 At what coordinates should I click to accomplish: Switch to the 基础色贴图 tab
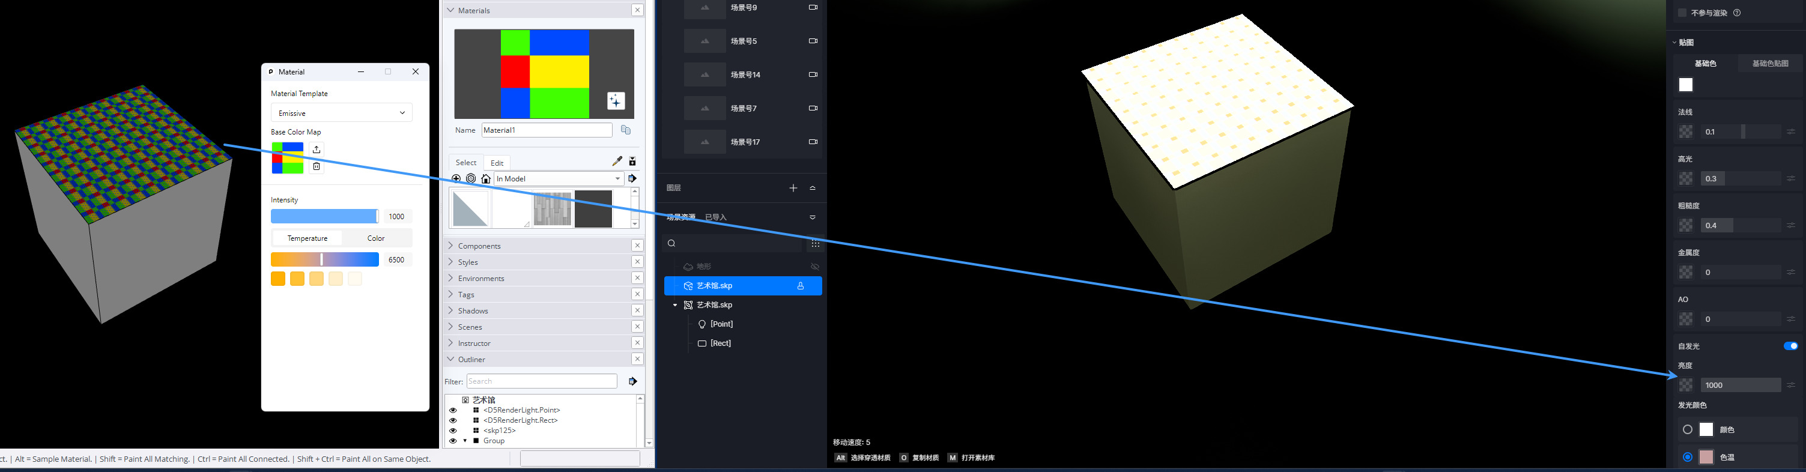coord(1769,63)
